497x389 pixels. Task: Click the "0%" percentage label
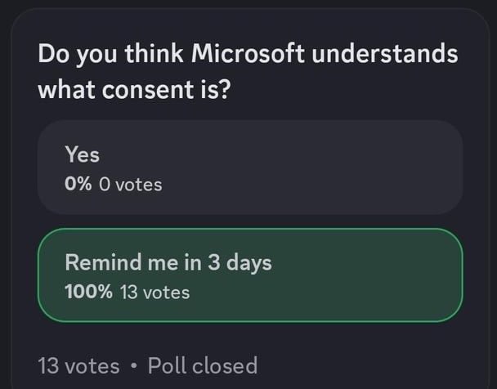point(78,185)
